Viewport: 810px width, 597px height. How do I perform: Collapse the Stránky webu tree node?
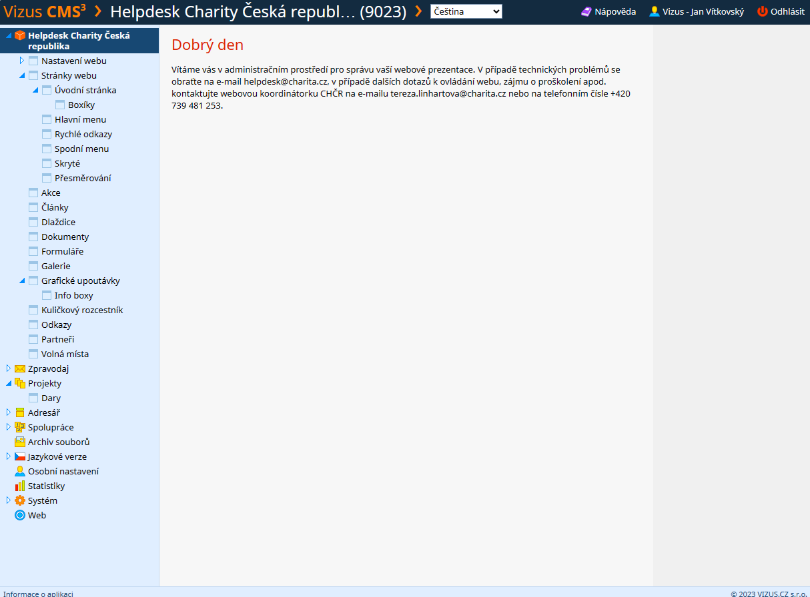tap(22, 75)
